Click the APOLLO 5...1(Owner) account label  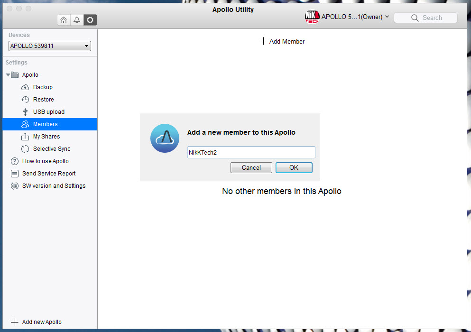pos(352,17)
